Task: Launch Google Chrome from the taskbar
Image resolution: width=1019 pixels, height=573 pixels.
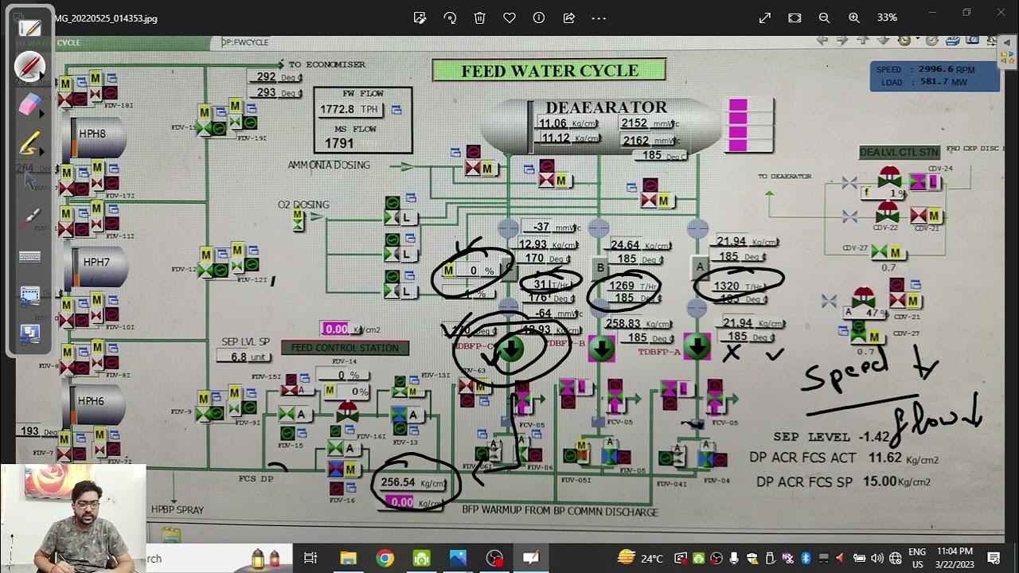Action: (x=385, y=558)
